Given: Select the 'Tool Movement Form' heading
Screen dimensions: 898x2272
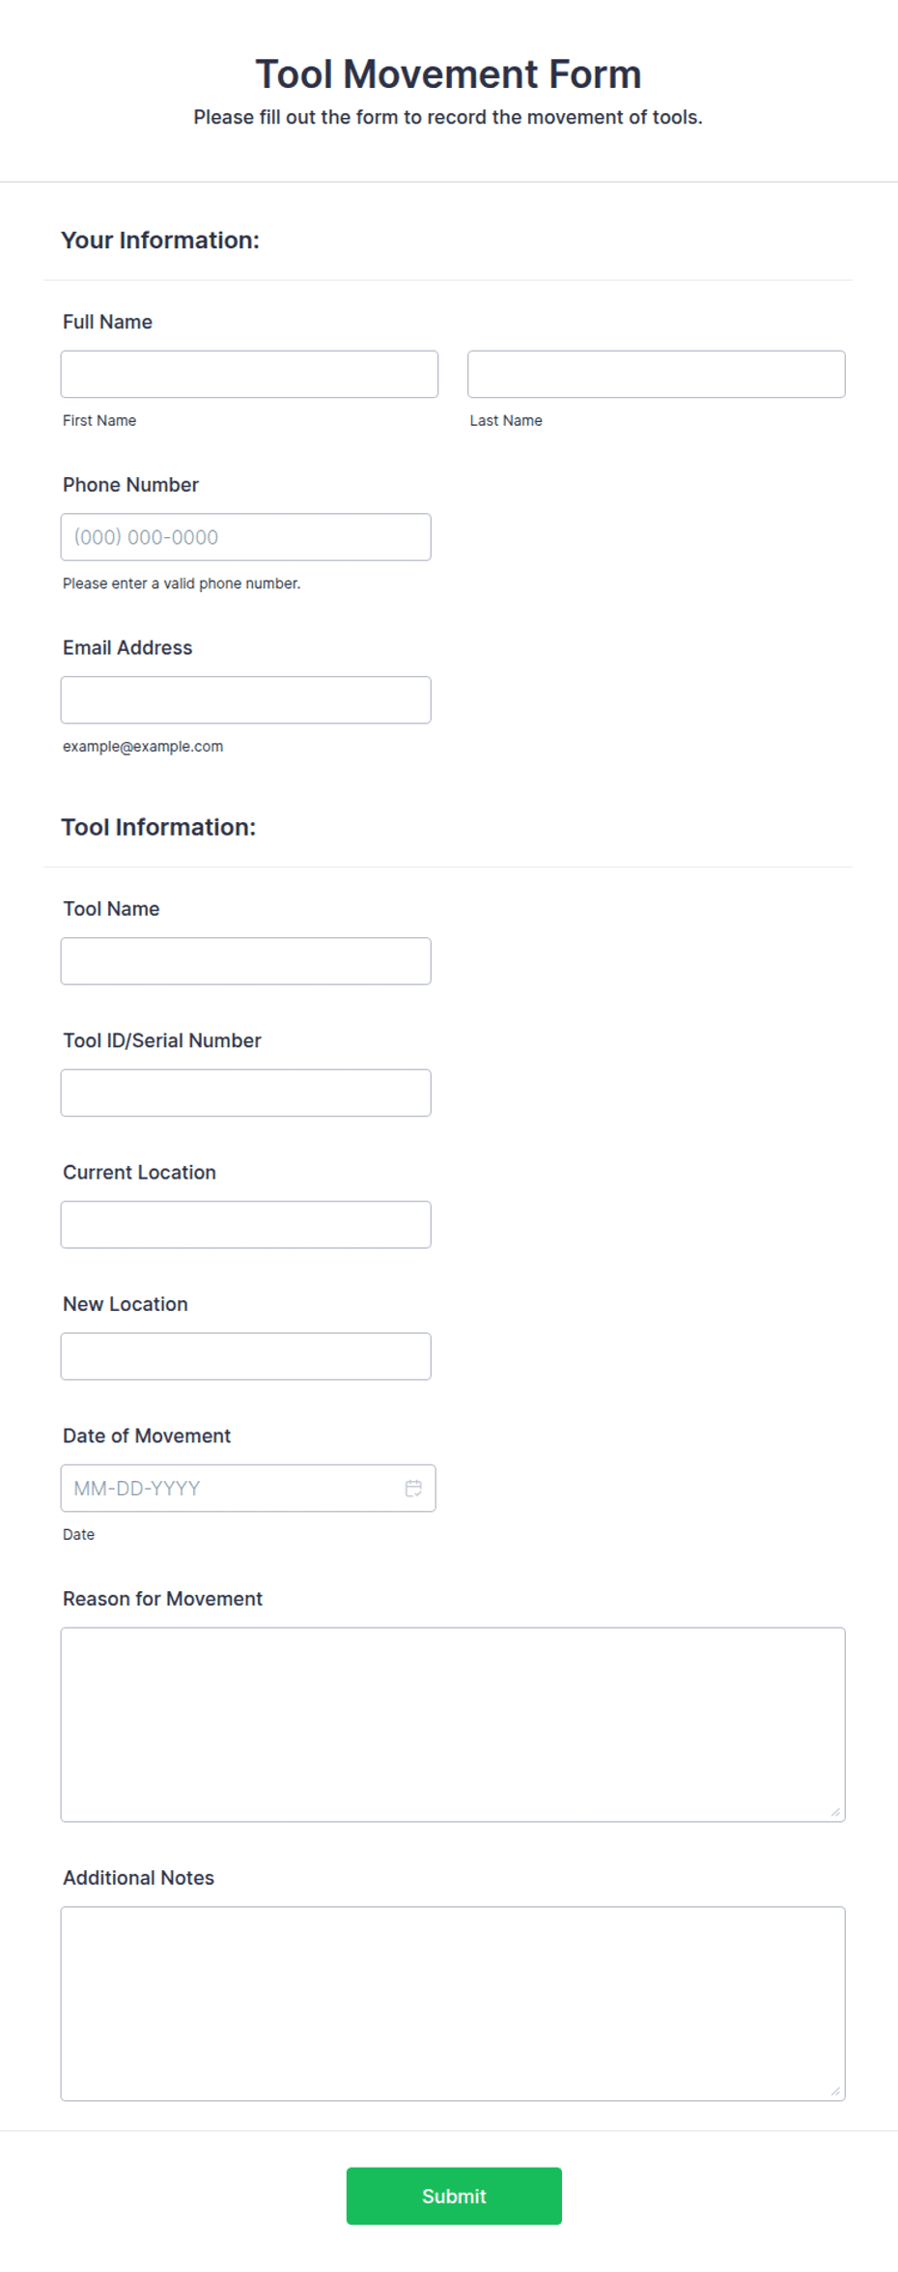Looking at the screenshot, I should [448, 74].
